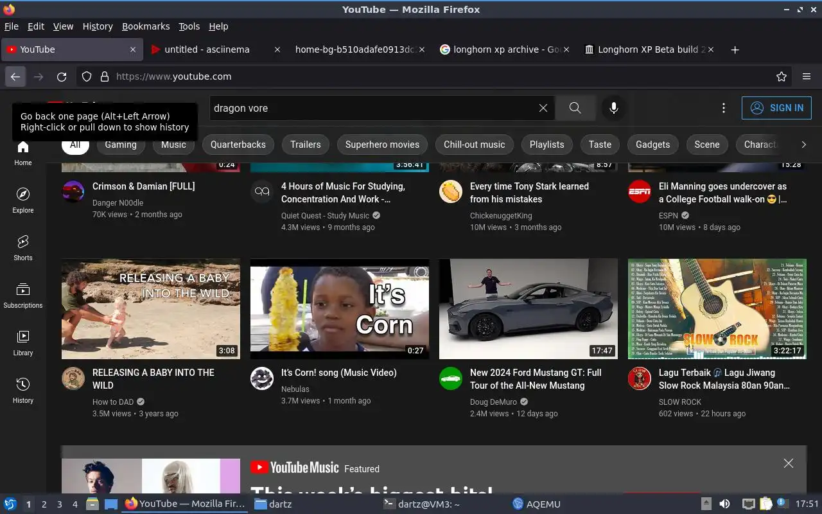Open Library in the sidebar

coord(23,344)
